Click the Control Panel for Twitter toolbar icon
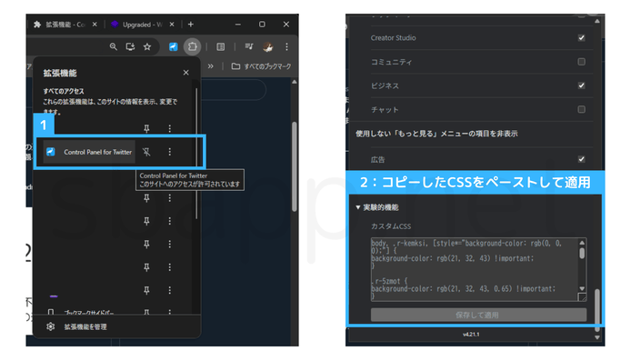 click(x=173, y=47)
